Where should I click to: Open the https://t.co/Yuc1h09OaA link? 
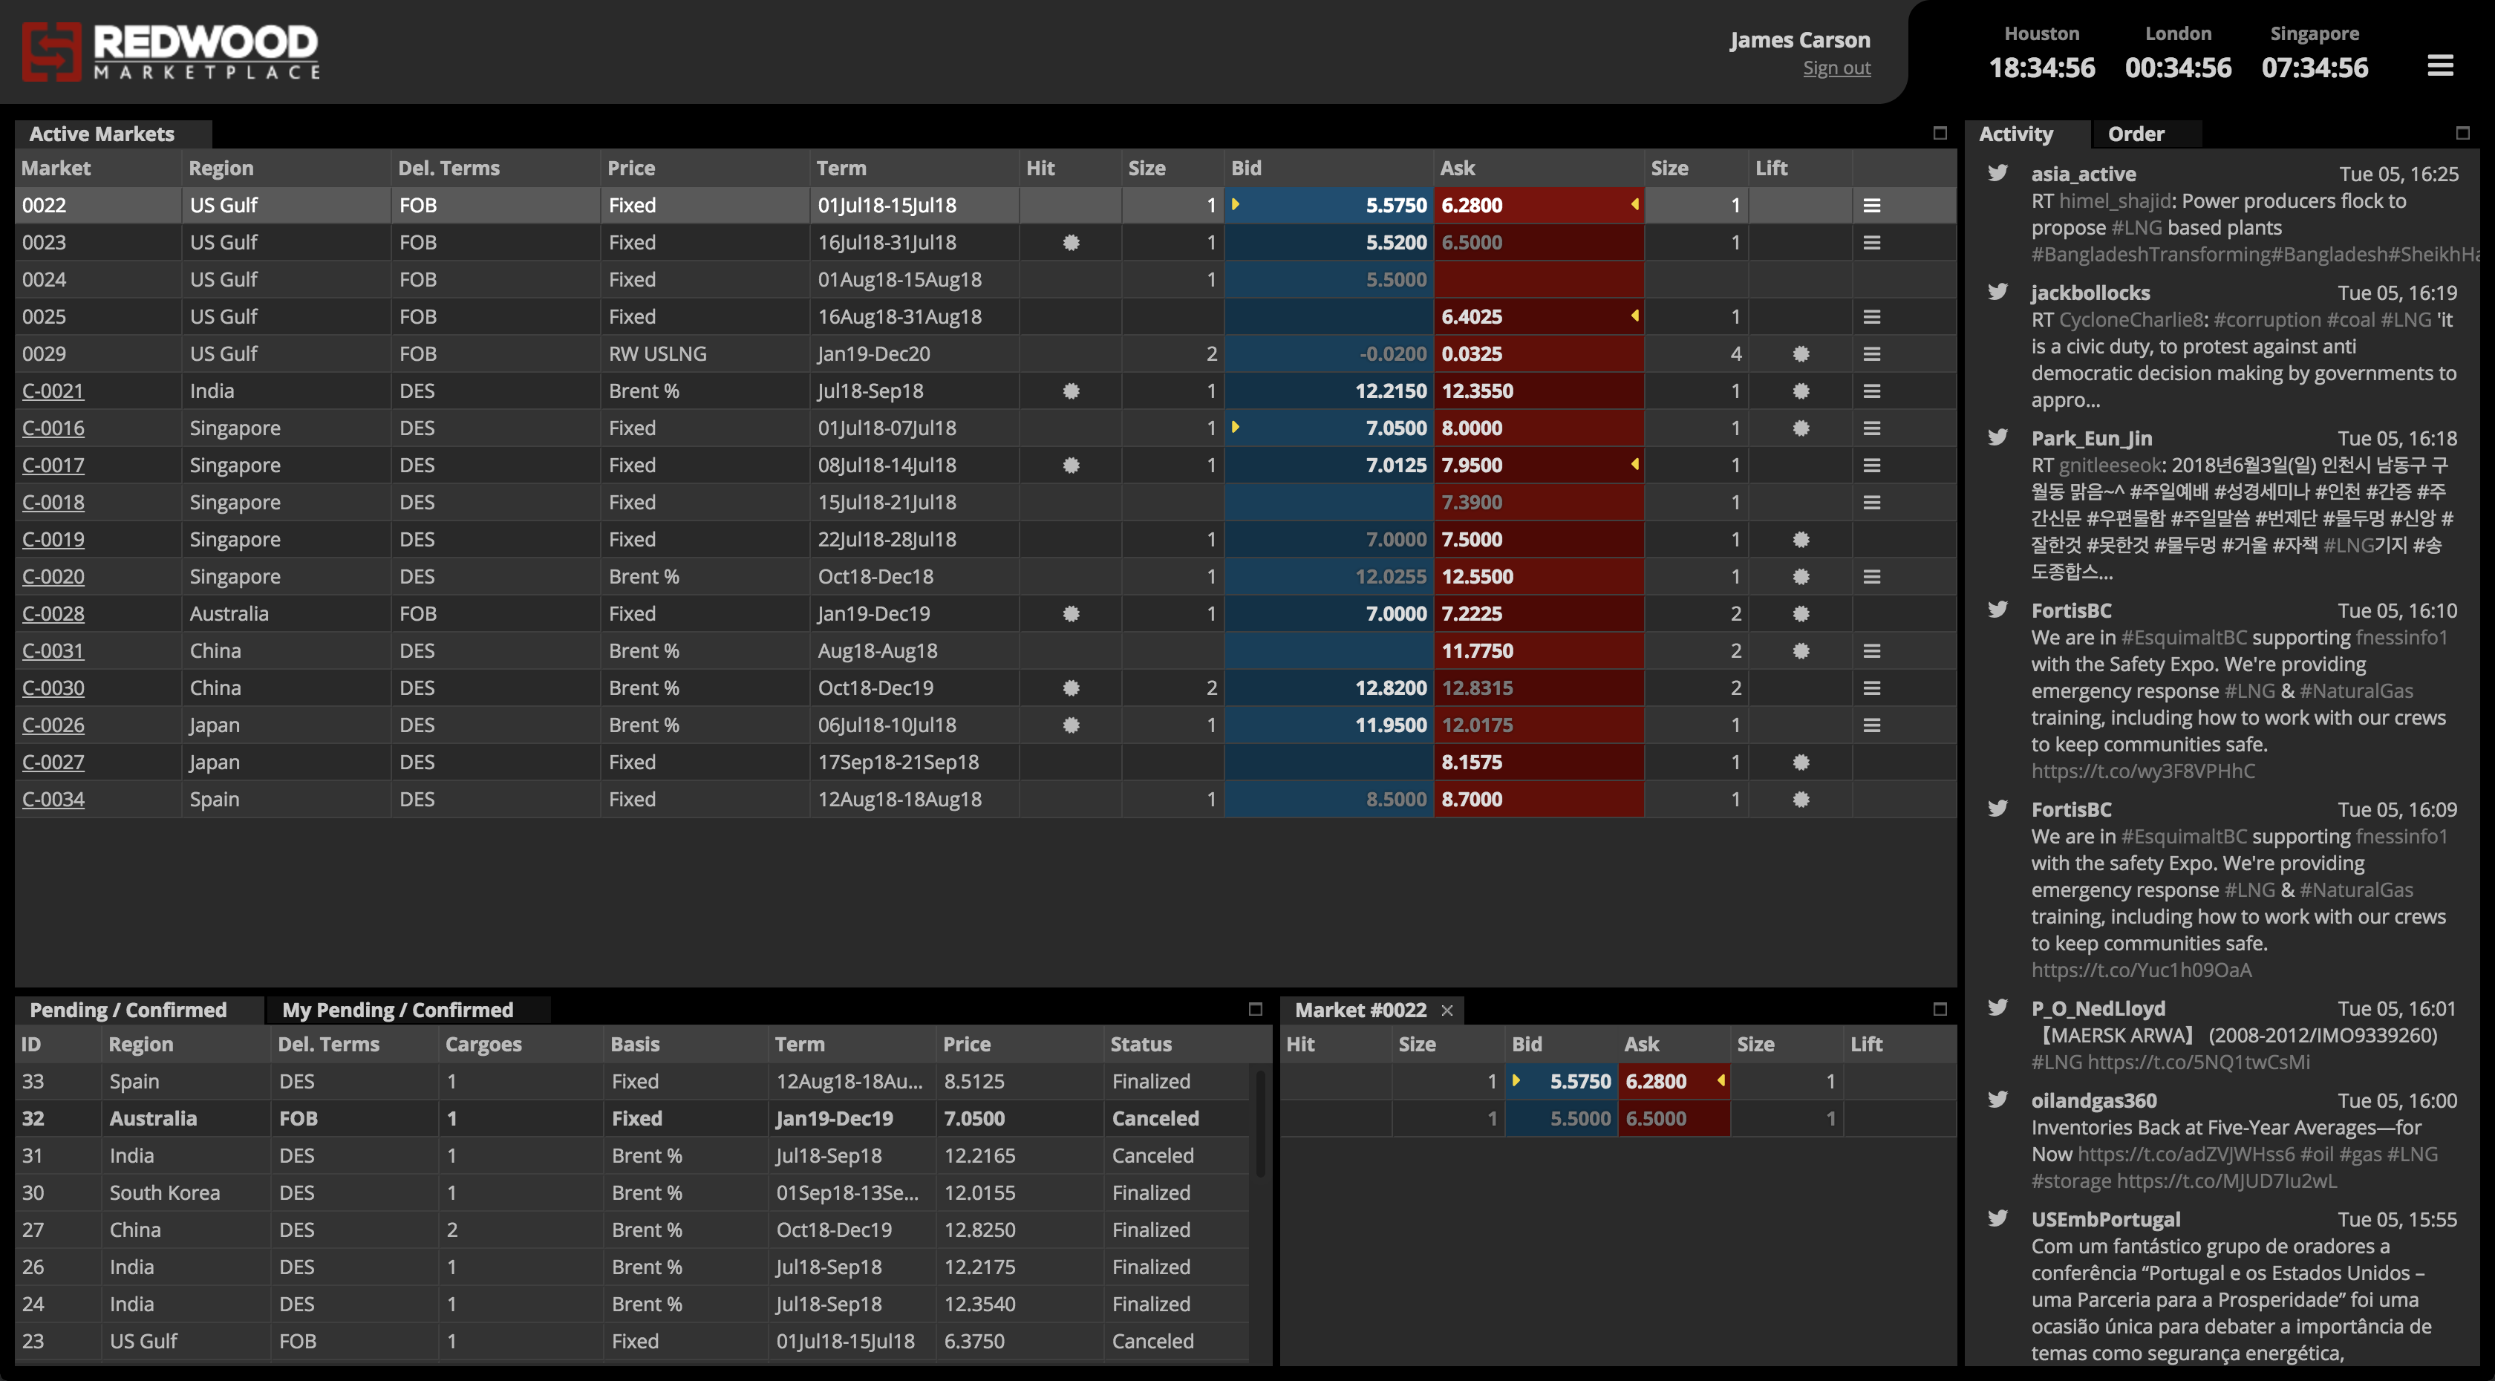pos(2142,970)
